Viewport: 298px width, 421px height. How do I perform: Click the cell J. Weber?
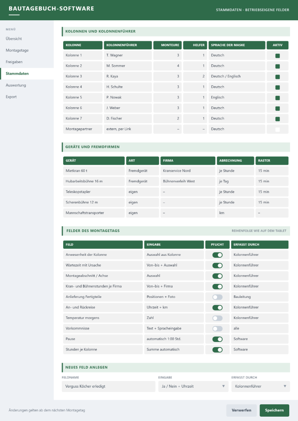coord(128,108)
